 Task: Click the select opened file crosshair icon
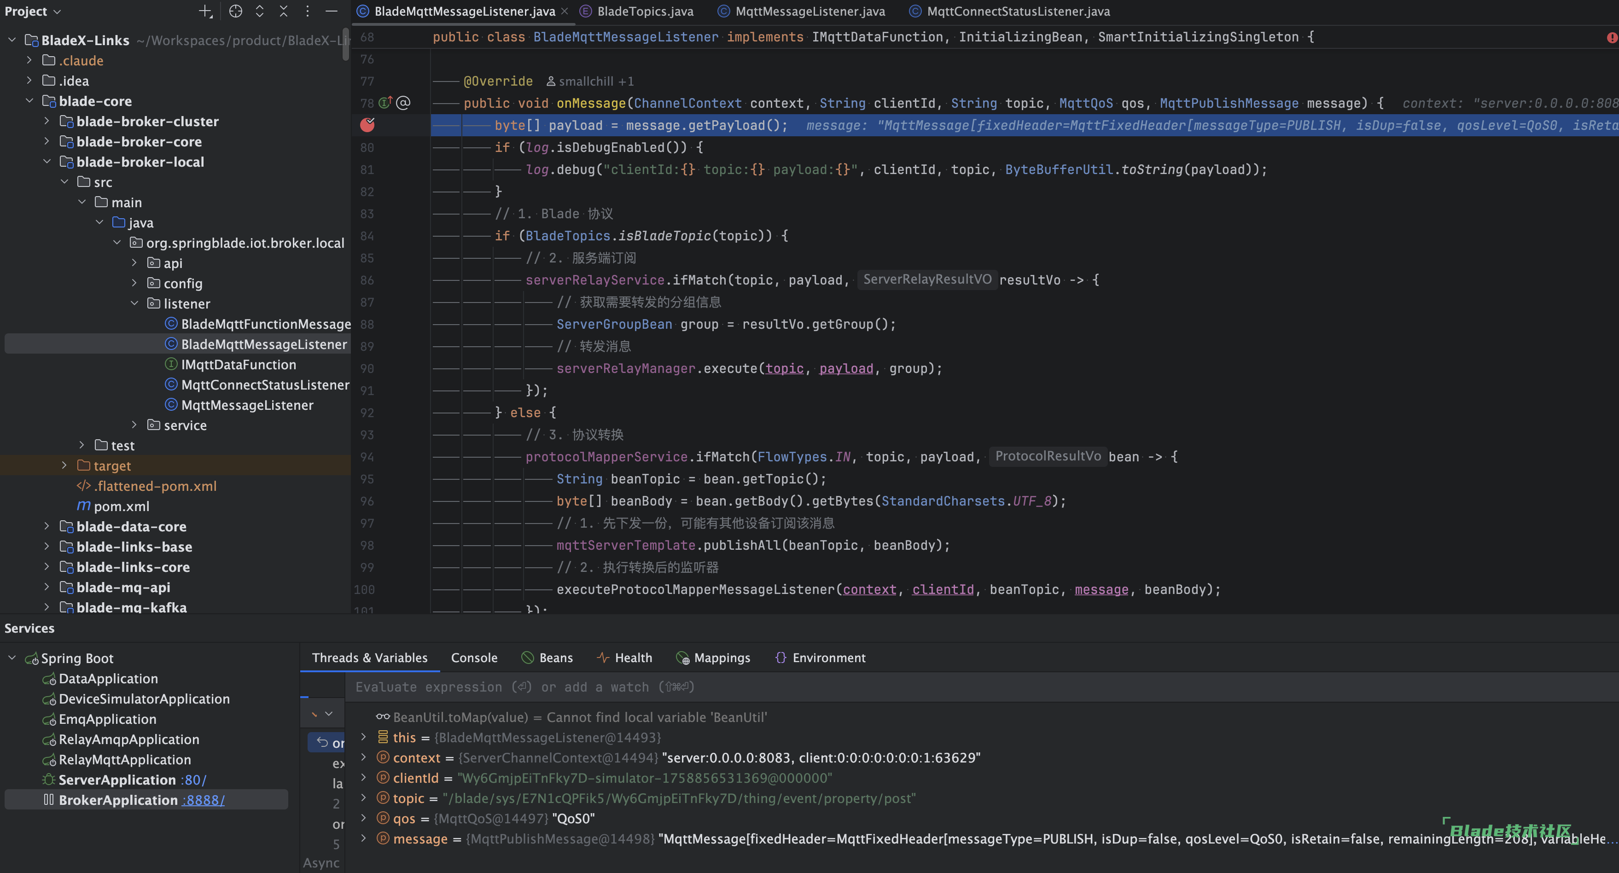[236, 12]
